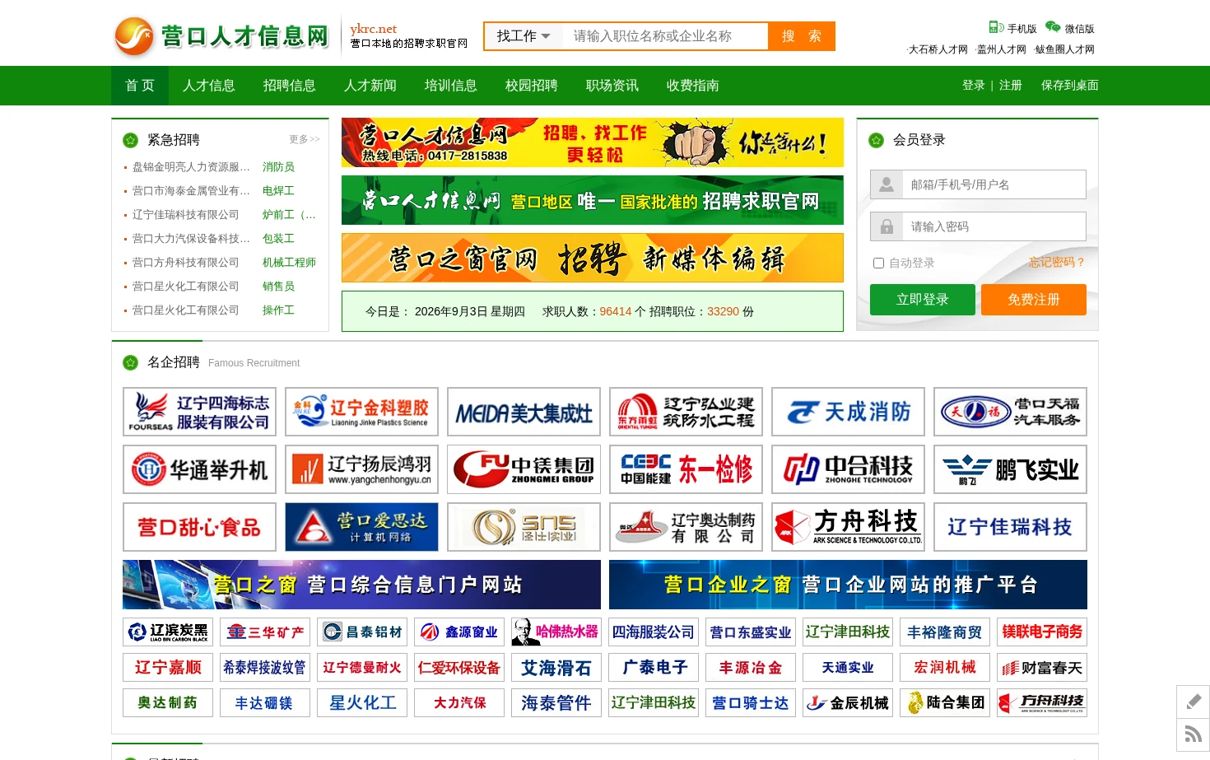Viewport: 1210px width, 760px height.
Task: Open 金辰机械 small logo
Action: (848, 703)
